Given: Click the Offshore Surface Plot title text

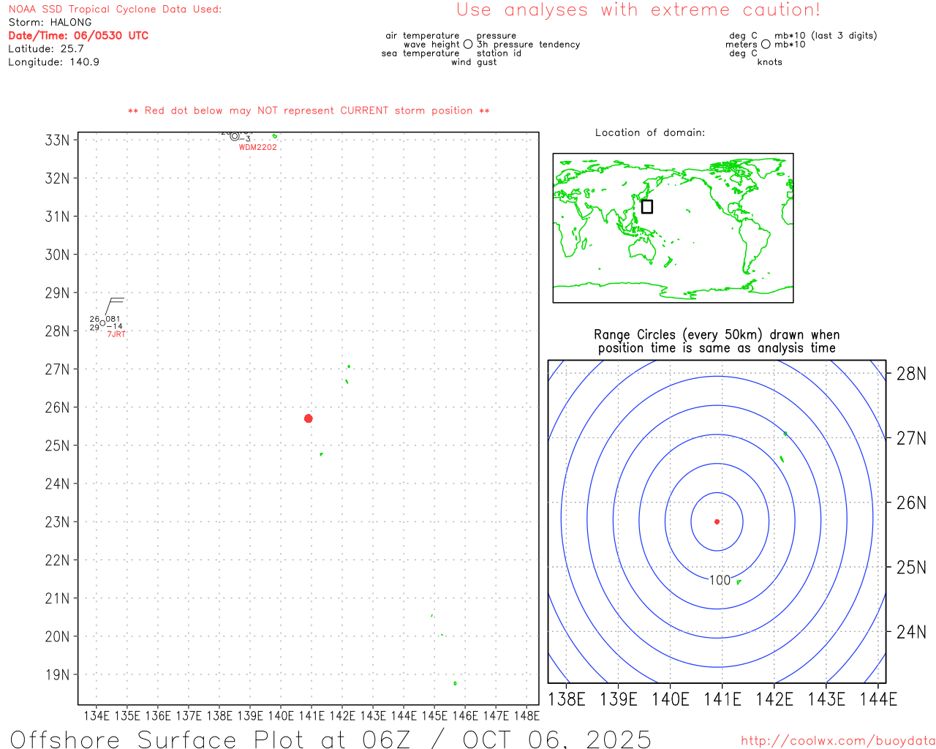Looking at the screenshot, I should (331, 739).
